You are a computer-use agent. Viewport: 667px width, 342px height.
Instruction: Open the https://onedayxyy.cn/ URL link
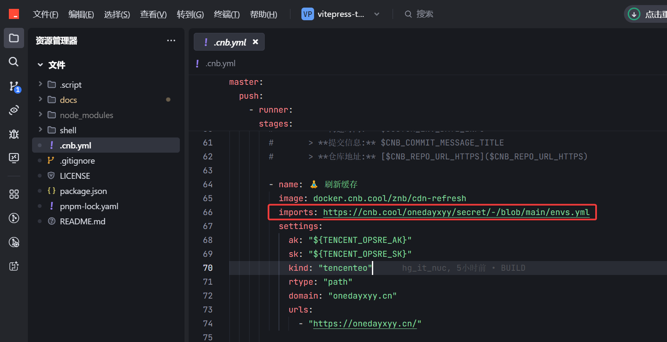pos(365,323)
